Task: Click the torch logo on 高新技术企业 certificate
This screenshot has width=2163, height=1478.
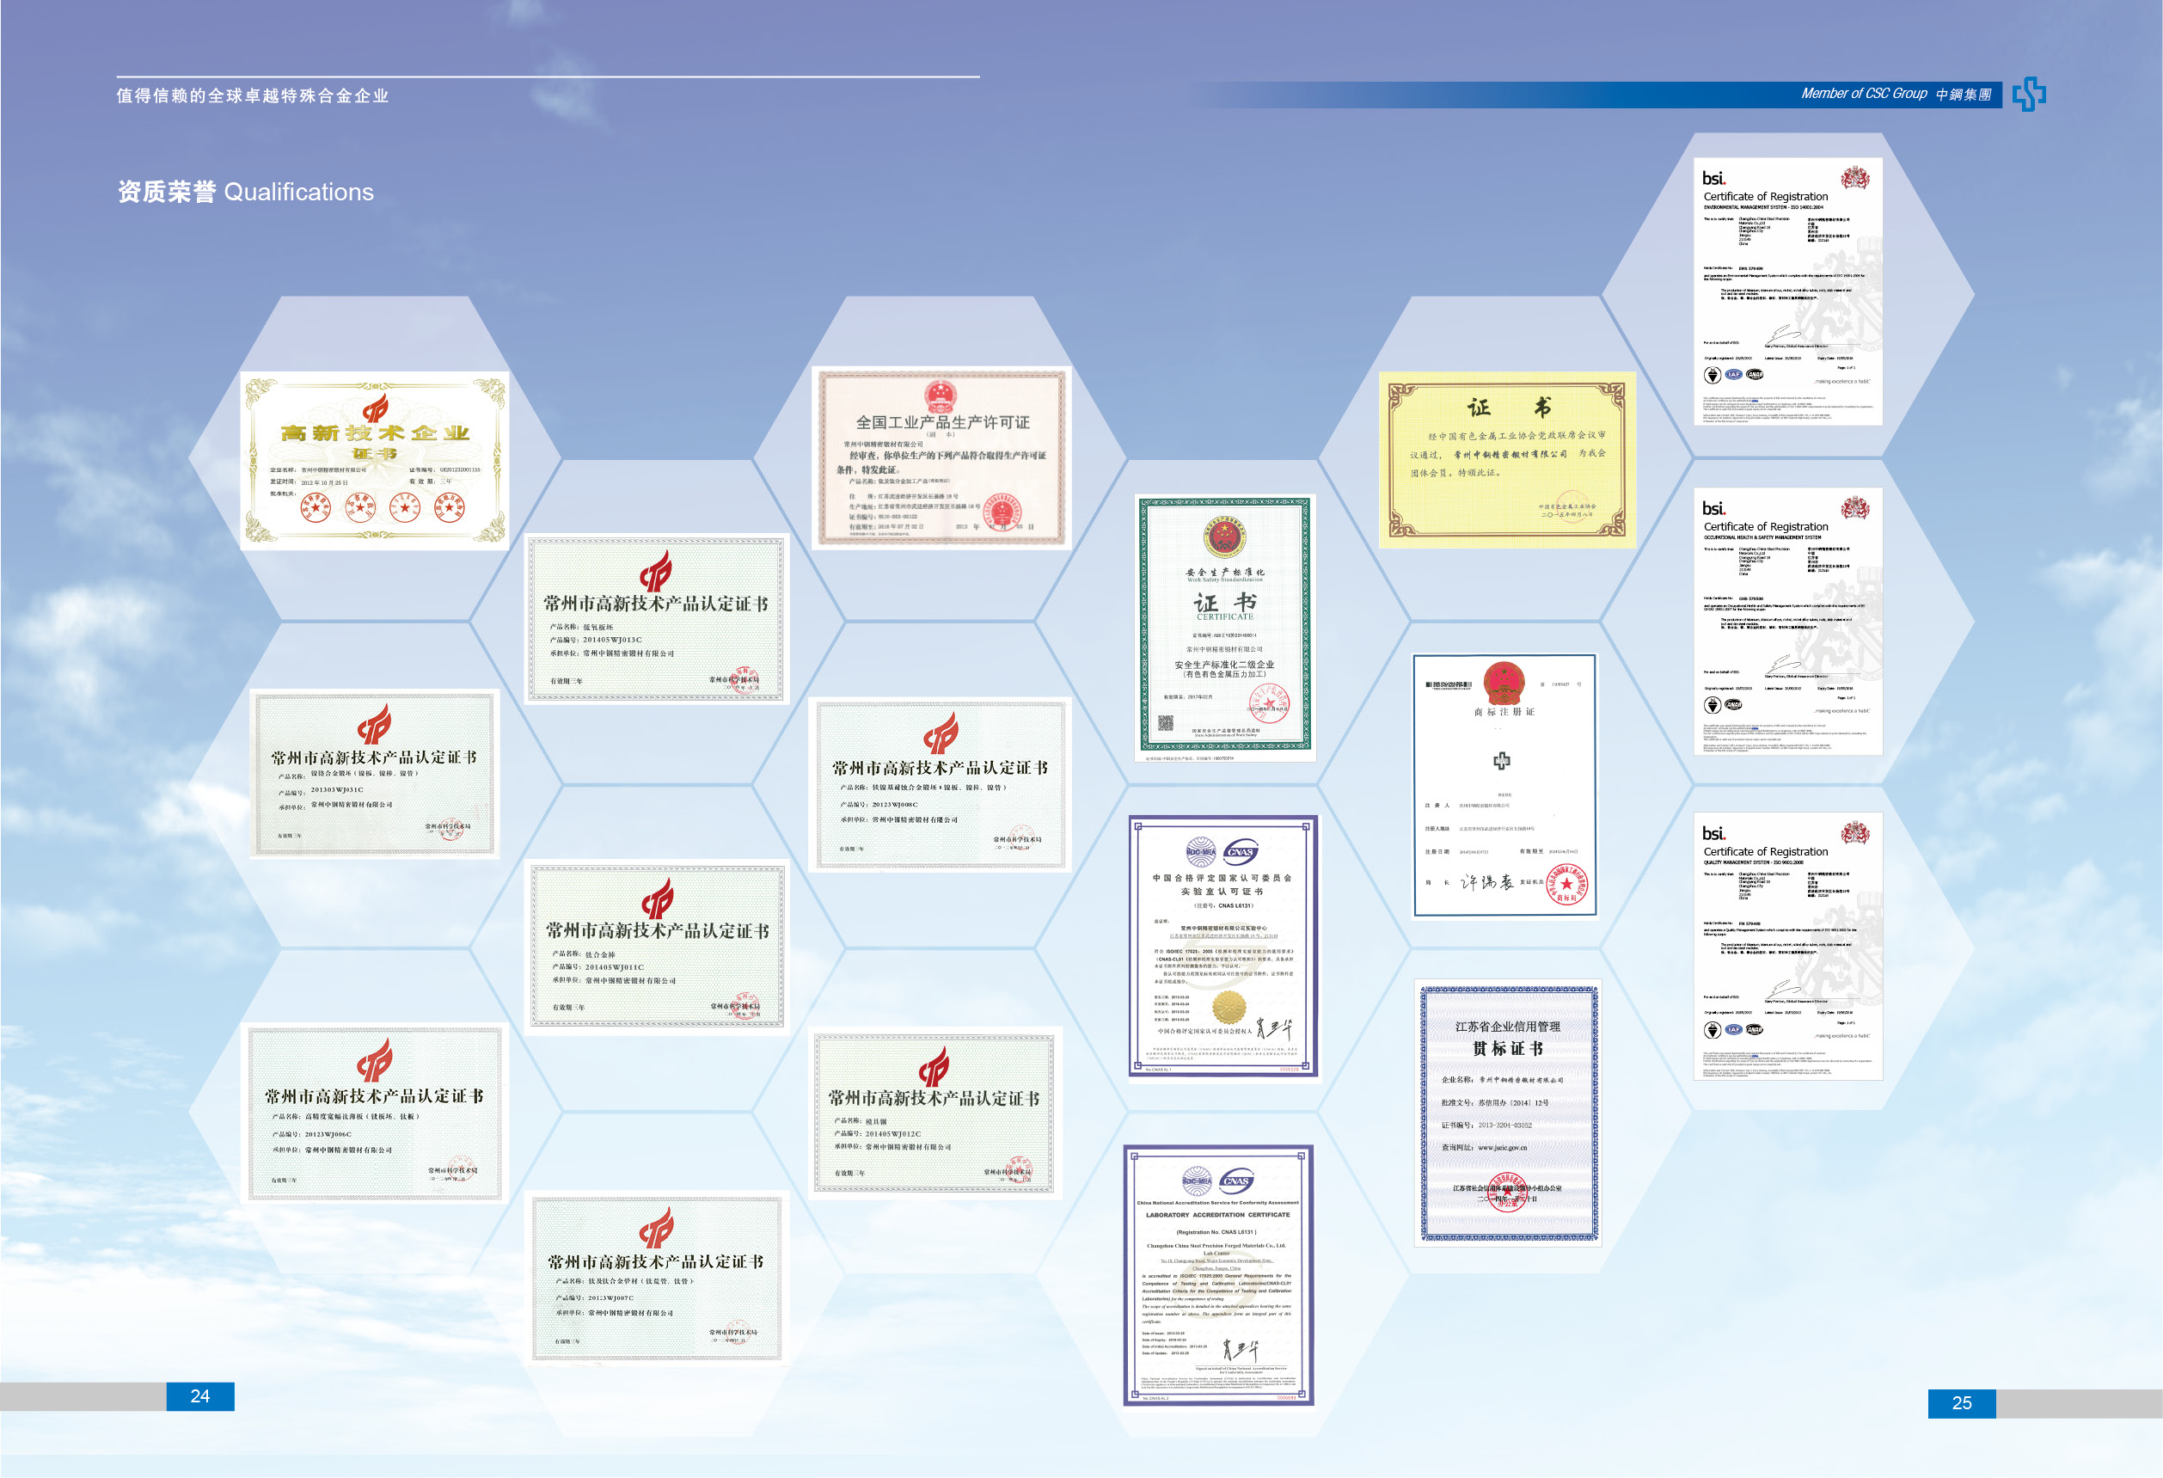Action: pos(375,408)
